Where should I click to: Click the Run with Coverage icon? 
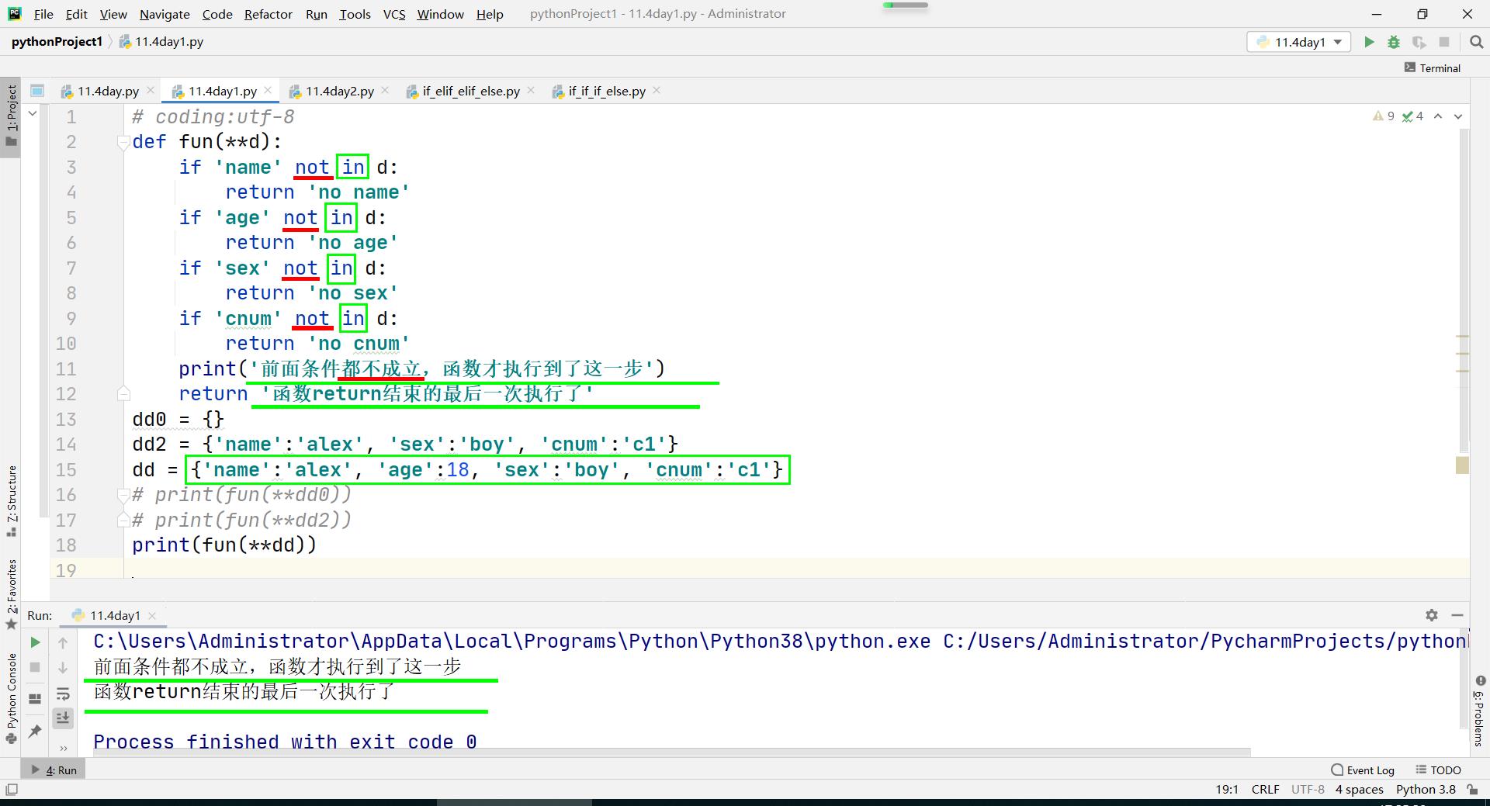(1419, 42)
